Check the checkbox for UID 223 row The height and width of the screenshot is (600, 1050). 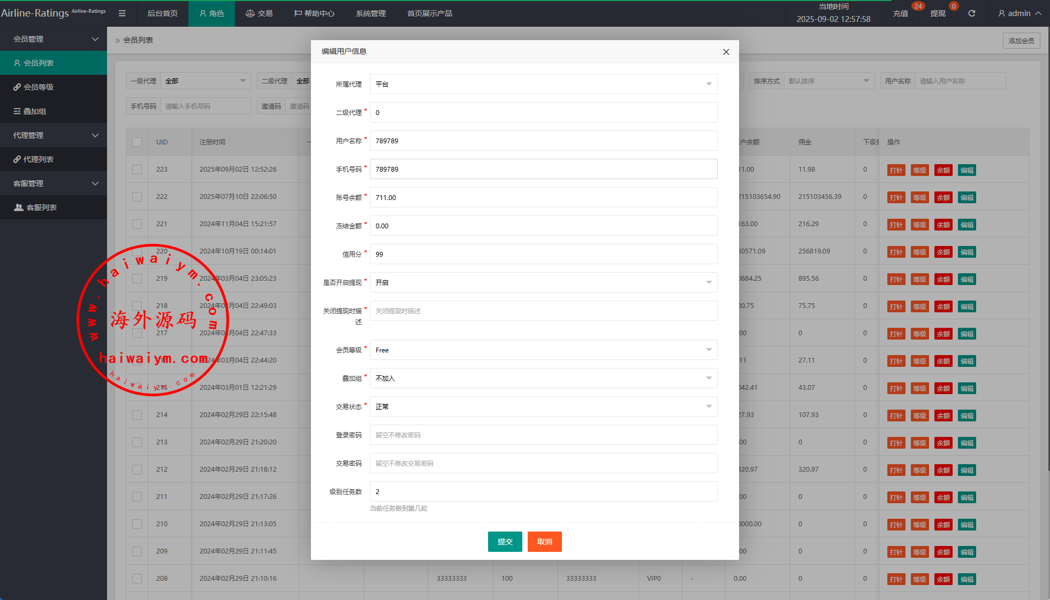pos(137,170)
